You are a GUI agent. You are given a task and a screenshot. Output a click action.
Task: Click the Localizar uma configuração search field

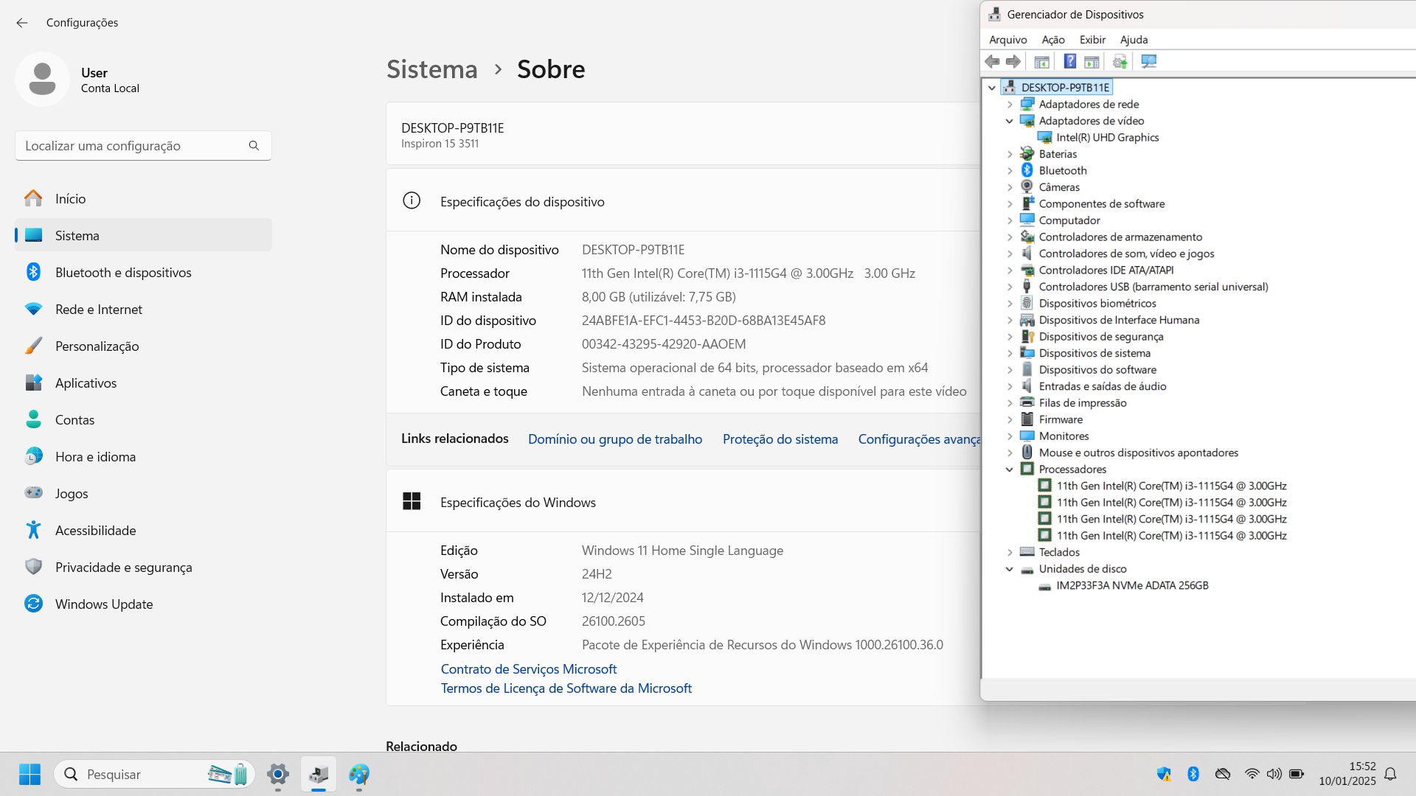[143, 146]
